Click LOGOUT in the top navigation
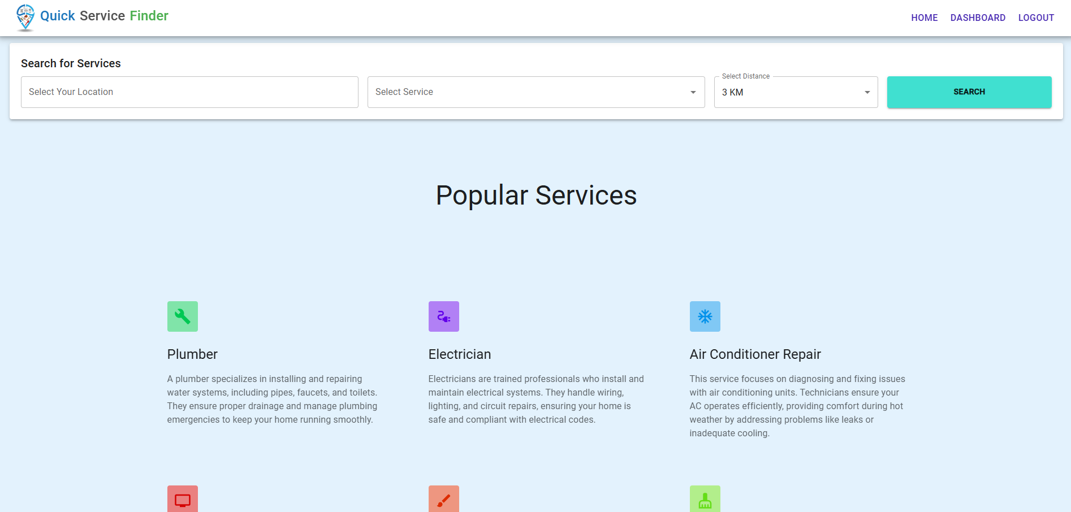 (1036, 18)
